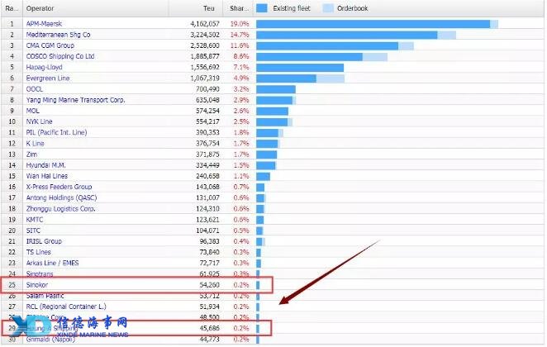
Task: Click the 240,658 Teu value
Action: (207, 176)
